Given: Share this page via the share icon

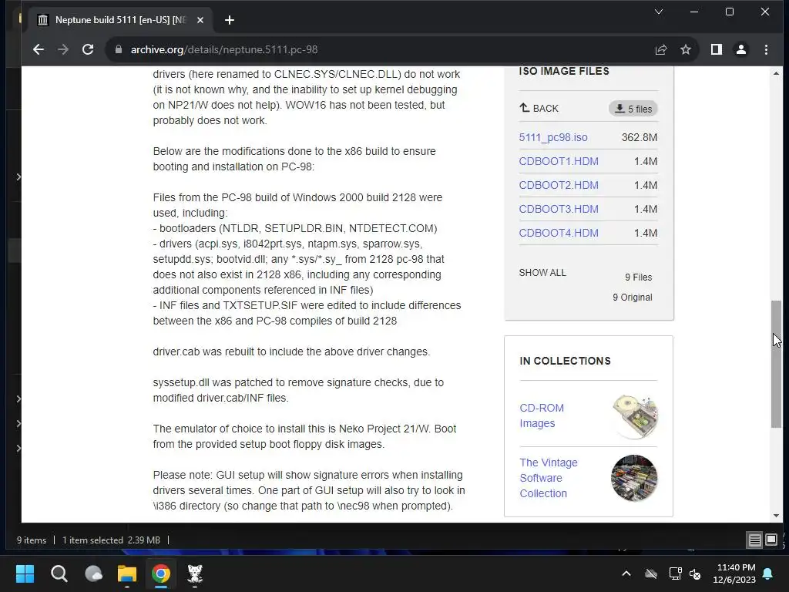Looking at the screenshot, I should click(661, 49).
